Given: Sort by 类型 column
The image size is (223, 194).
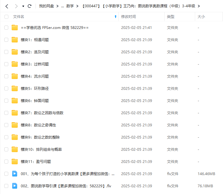Looking at the screenshot, I should 170,17.
